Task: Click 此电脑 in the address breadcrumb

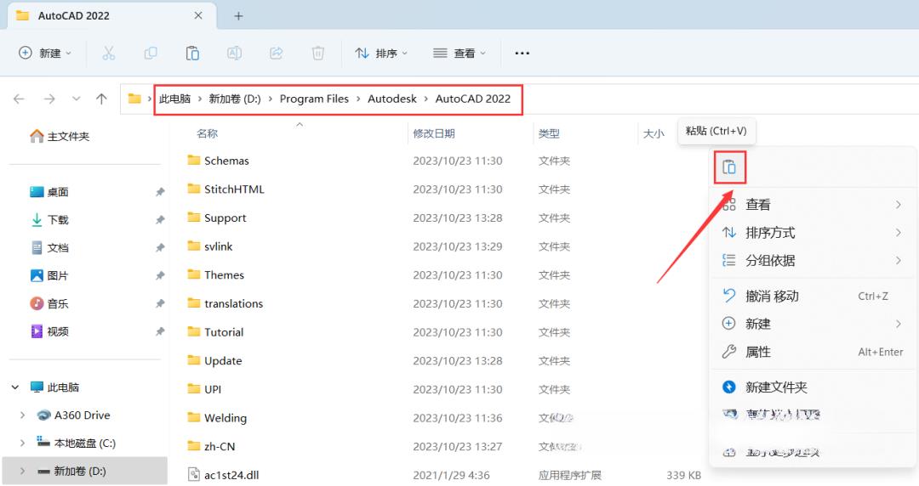Action: point(174,99)
